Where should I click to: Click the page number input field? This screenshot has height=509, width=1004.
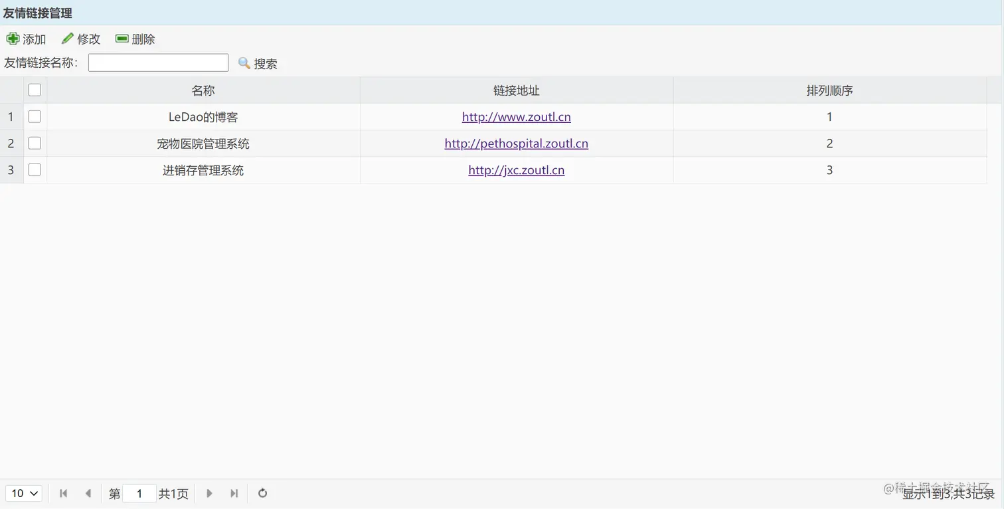139,493
